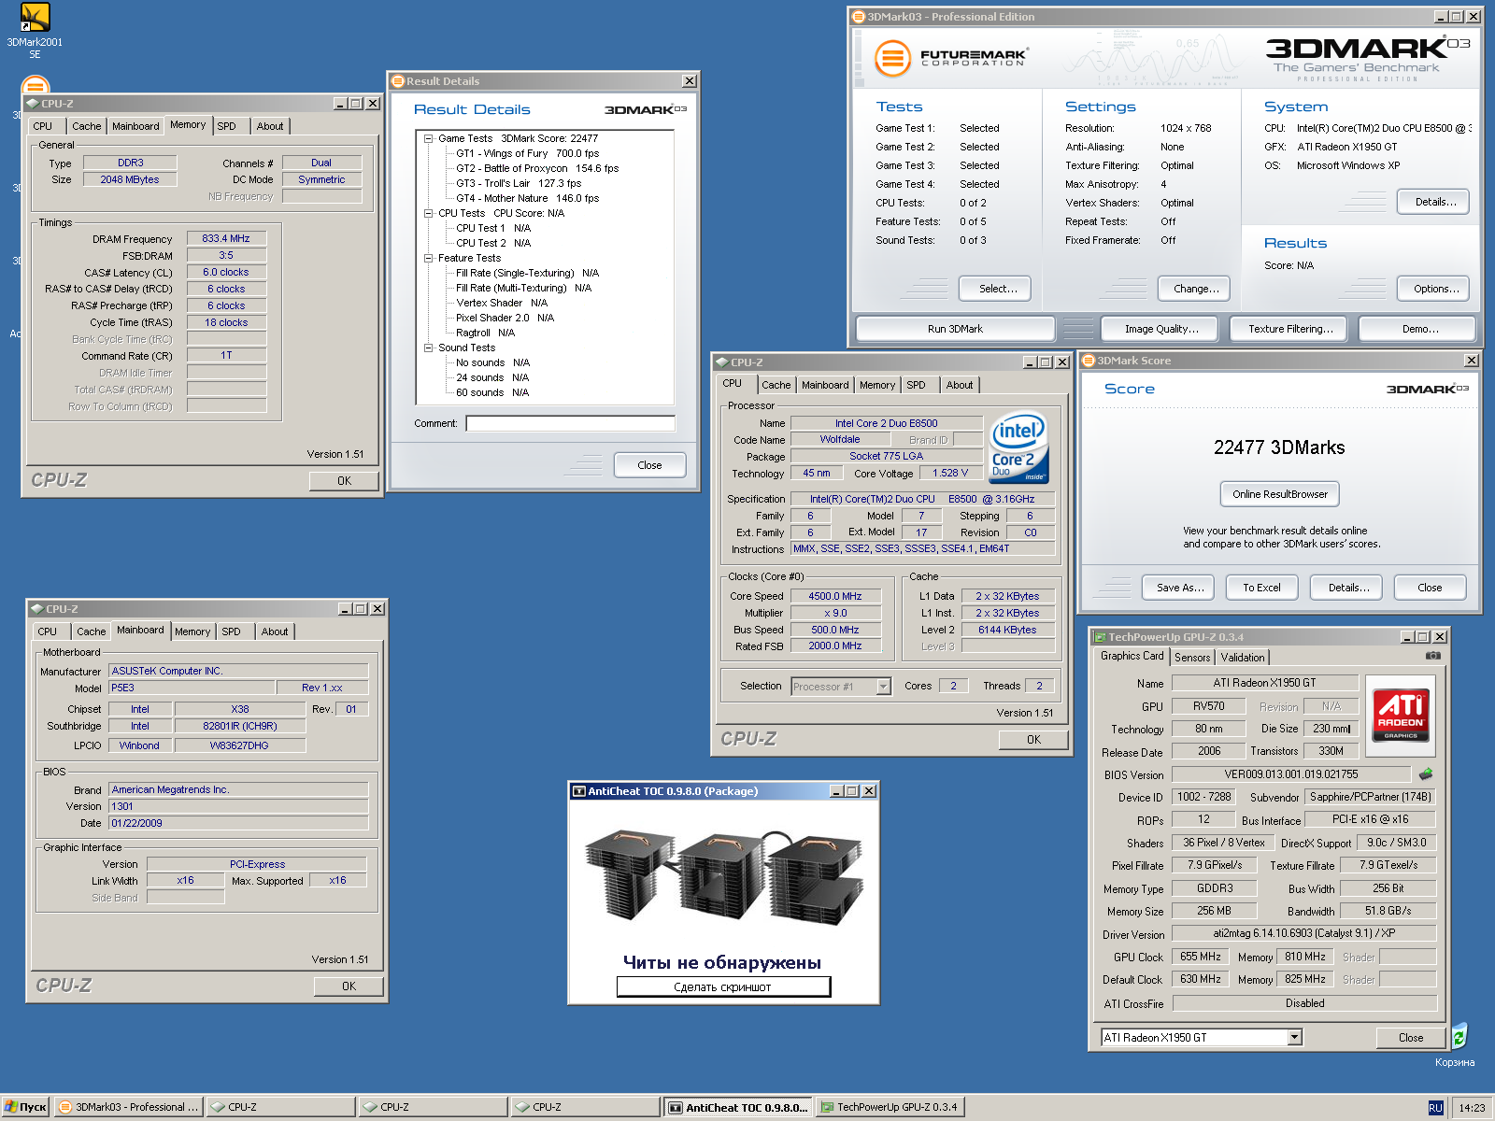Click Close button in GPU-Z

point(1411,1038)
